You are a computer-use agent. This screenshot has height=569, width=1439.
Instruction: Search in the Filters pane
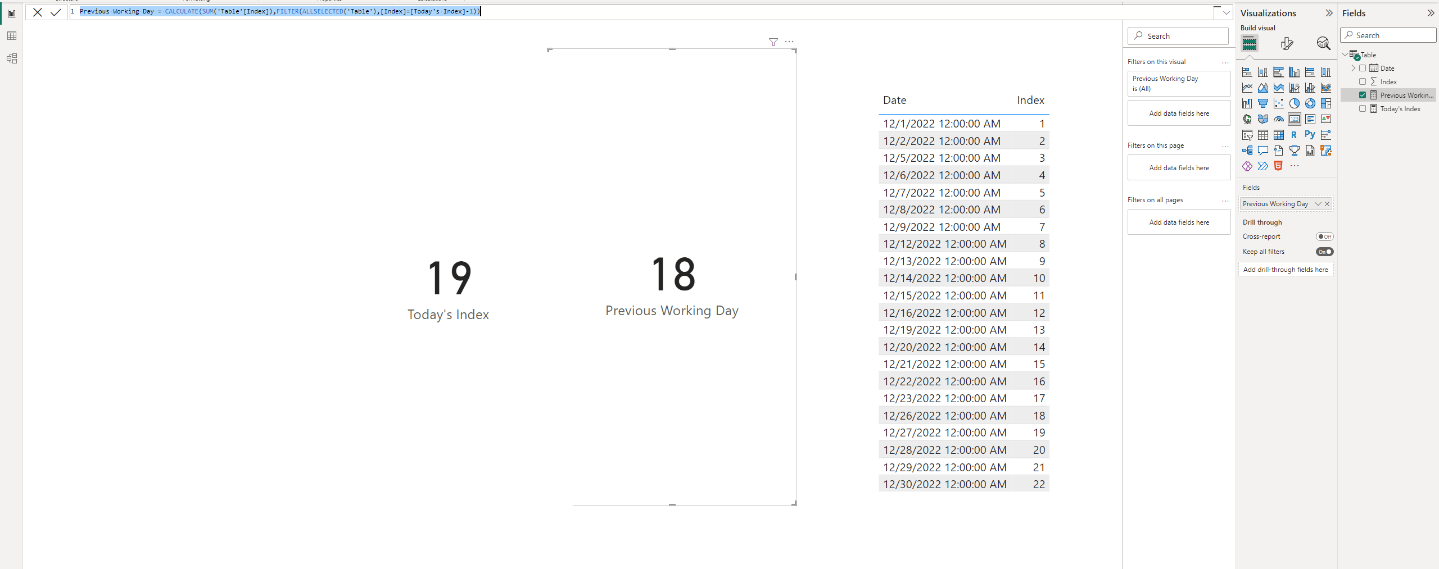point(1178,36)
